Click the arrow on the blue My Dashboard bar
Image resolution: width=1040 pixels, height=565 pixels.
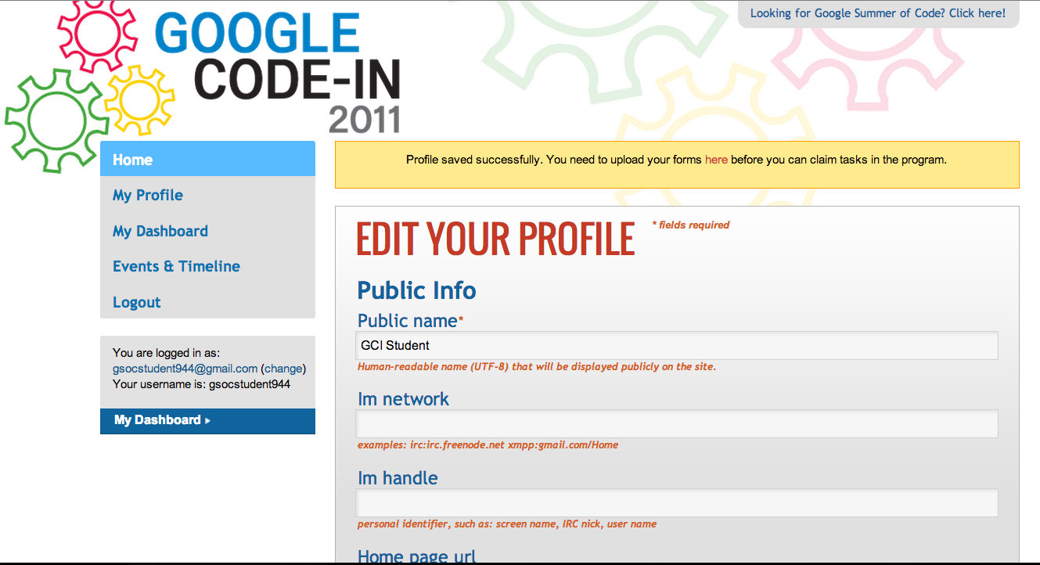tap(207, 421)
